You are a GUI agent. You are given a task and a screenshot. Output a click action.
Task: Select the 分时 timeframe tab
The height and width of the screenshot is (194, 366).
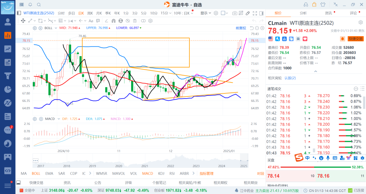(61, 13)
